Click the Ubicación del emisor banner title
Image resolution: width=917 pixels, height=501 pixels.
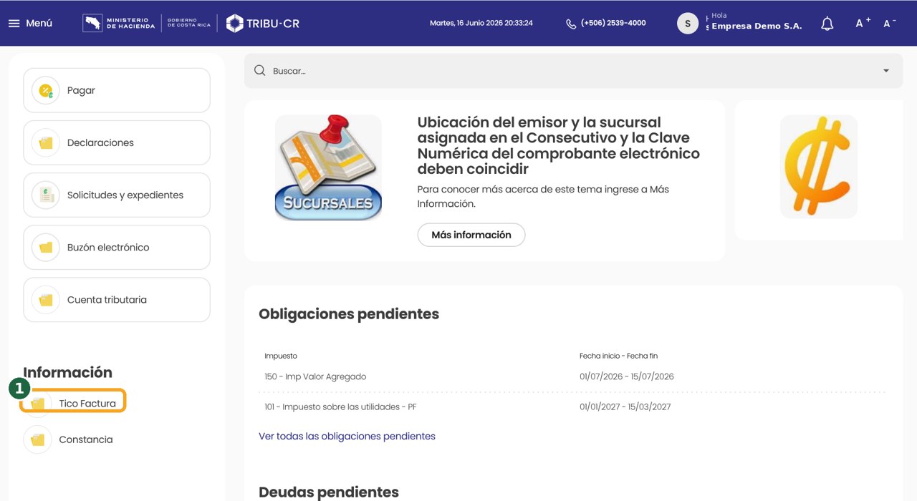pos(559,145)
